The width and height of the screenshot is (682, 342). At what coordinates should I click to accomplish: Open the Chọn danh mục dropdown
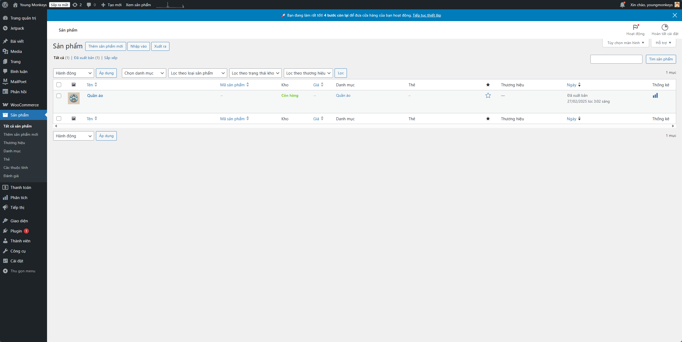click(144, 73)
